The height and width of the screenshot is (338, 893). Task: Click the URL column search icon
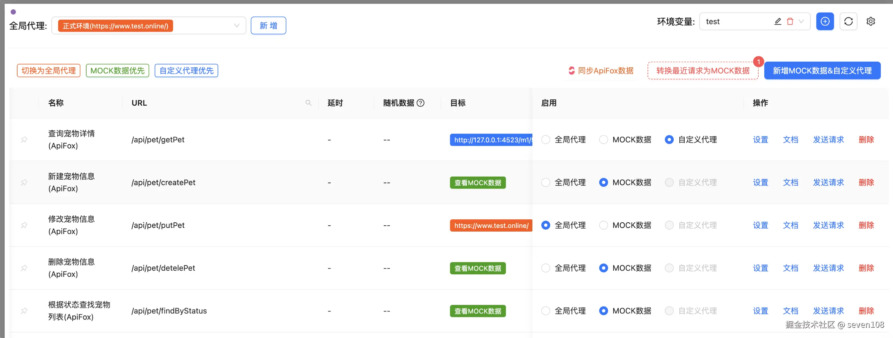(308, 103)
